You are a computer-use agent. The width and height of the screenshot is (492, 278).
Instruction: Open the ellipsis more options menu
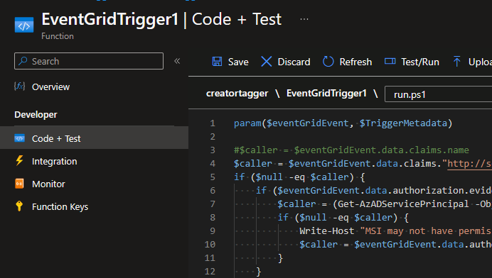click(x=304, y=19)
